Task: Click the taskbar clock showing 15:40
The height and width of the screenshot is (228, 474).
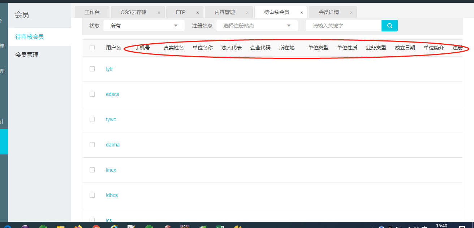Action: click(441, 225)
